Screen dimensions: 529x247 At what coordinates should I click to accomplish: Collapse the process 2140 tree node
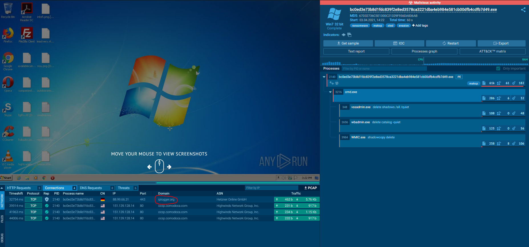click(324, 77)
